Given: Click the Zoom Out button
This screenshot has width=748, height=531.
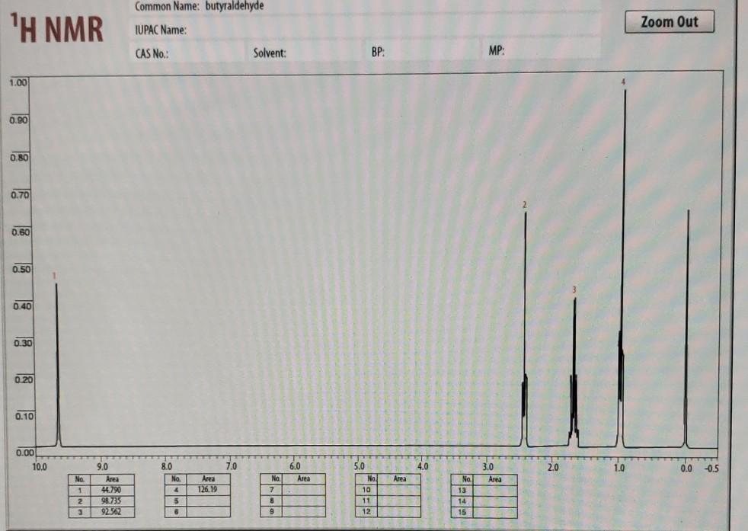Looking at the screenshot, I should [670, 22].
